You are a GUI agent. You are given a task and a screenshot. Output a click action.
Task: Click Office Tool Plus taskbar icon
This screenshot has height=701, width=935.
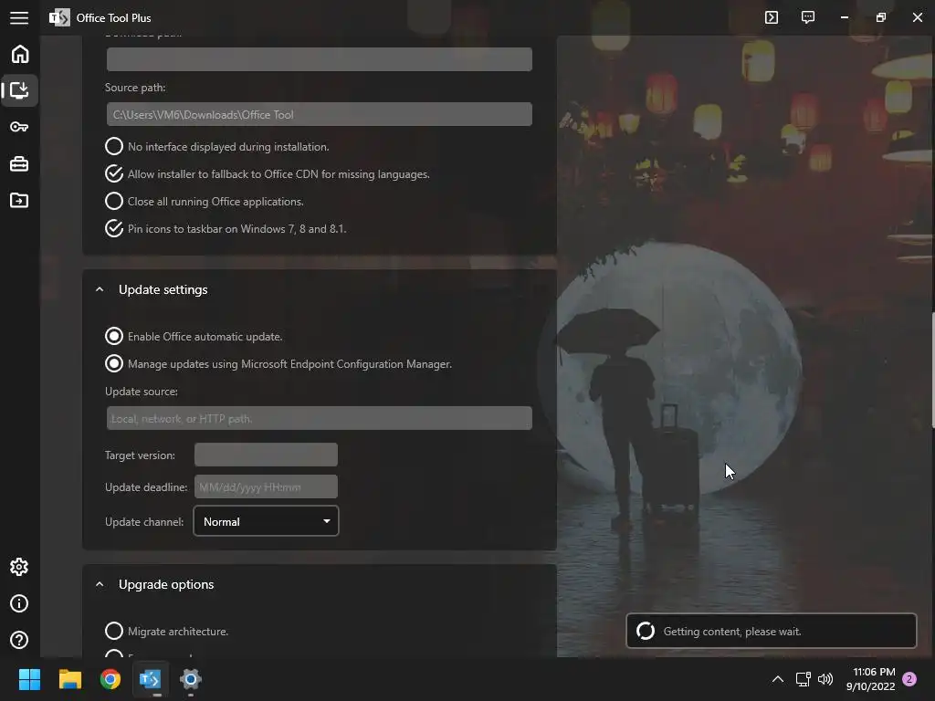[151, 679]
